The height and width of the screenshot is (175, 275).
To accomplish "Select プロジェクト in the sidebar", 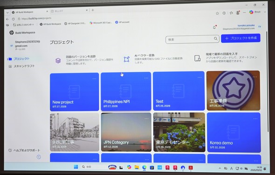I will [x=21, y=58].
